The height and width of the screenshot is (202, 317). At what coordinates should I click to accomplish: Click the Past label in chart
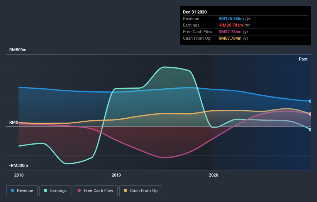point(303,59)
